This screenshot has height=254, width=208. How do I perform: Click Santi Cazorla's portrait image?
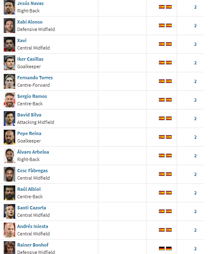(x=9, y=211)
